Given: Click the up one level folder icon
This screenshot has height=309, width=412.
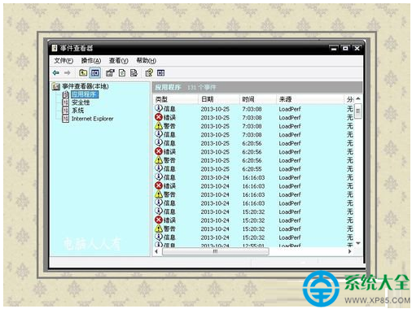Looking at the screenshot, I should (83, 72).
